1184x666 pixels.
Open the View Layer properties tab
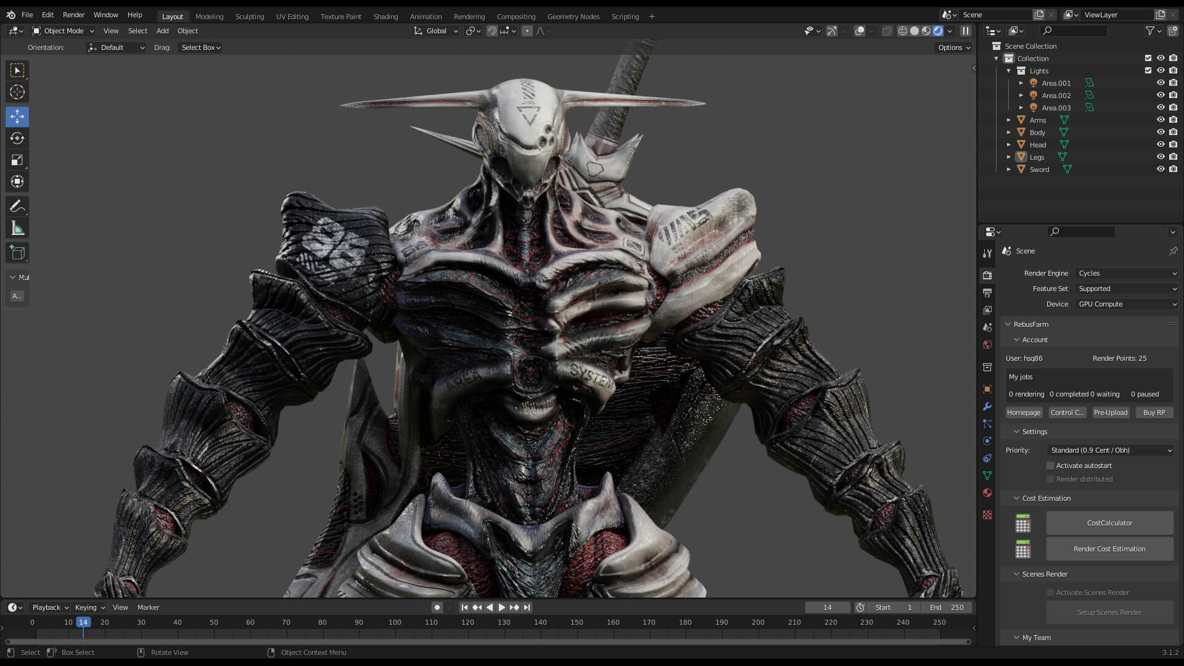pos(987,310)
